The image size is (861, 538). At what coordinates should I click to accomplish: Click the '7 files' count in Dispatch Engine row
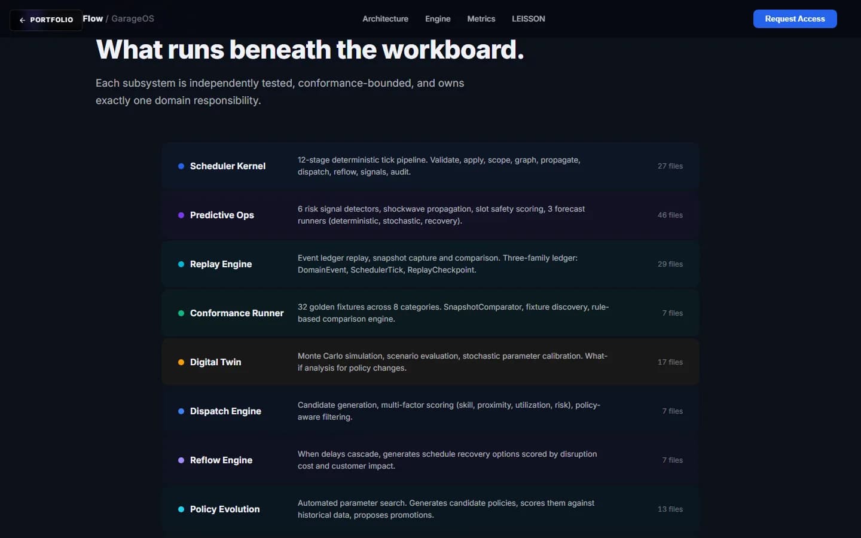(672, 411)
